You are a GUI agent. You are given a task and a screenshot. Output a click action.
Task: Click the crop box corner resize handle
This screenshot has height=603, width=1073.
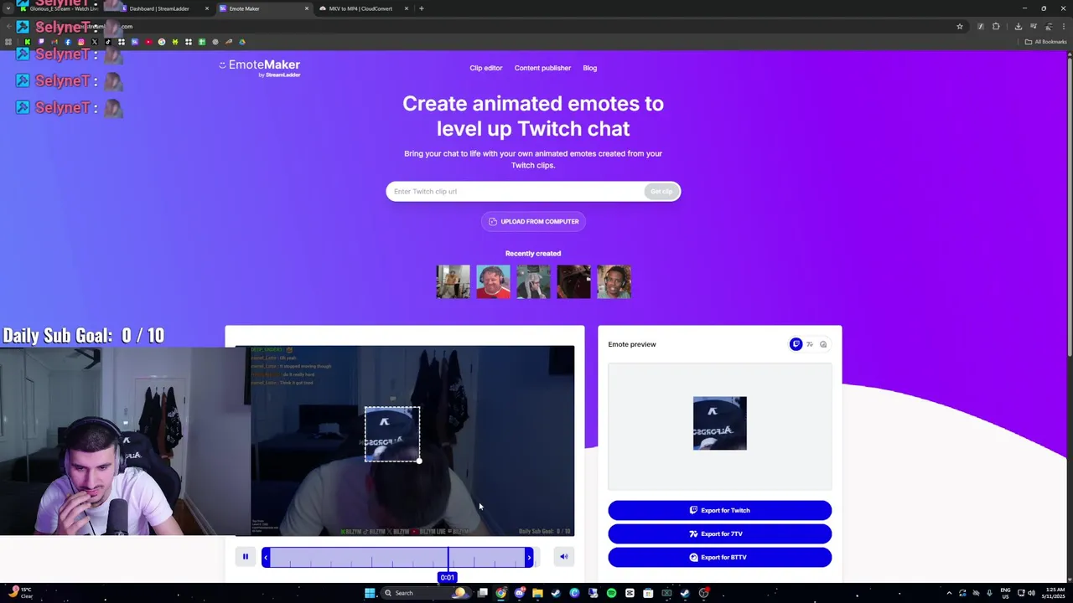pos(419,461)
